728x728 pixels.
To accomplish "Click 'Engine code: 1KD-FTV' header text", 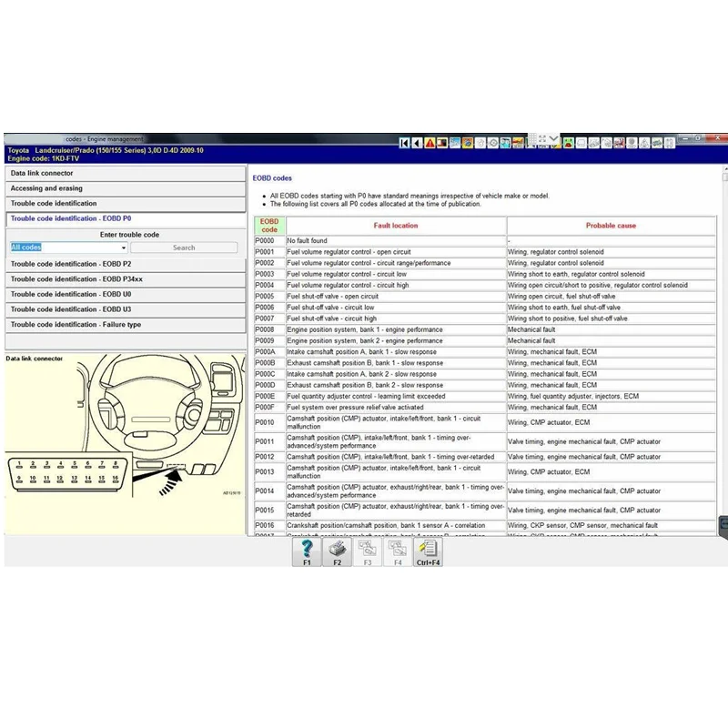I will click(43, 158).
